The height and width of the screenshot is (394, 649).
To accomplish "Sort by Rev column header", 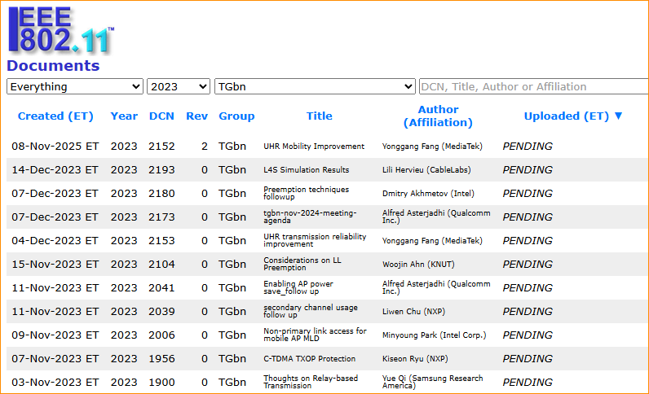I will [196, 116].
